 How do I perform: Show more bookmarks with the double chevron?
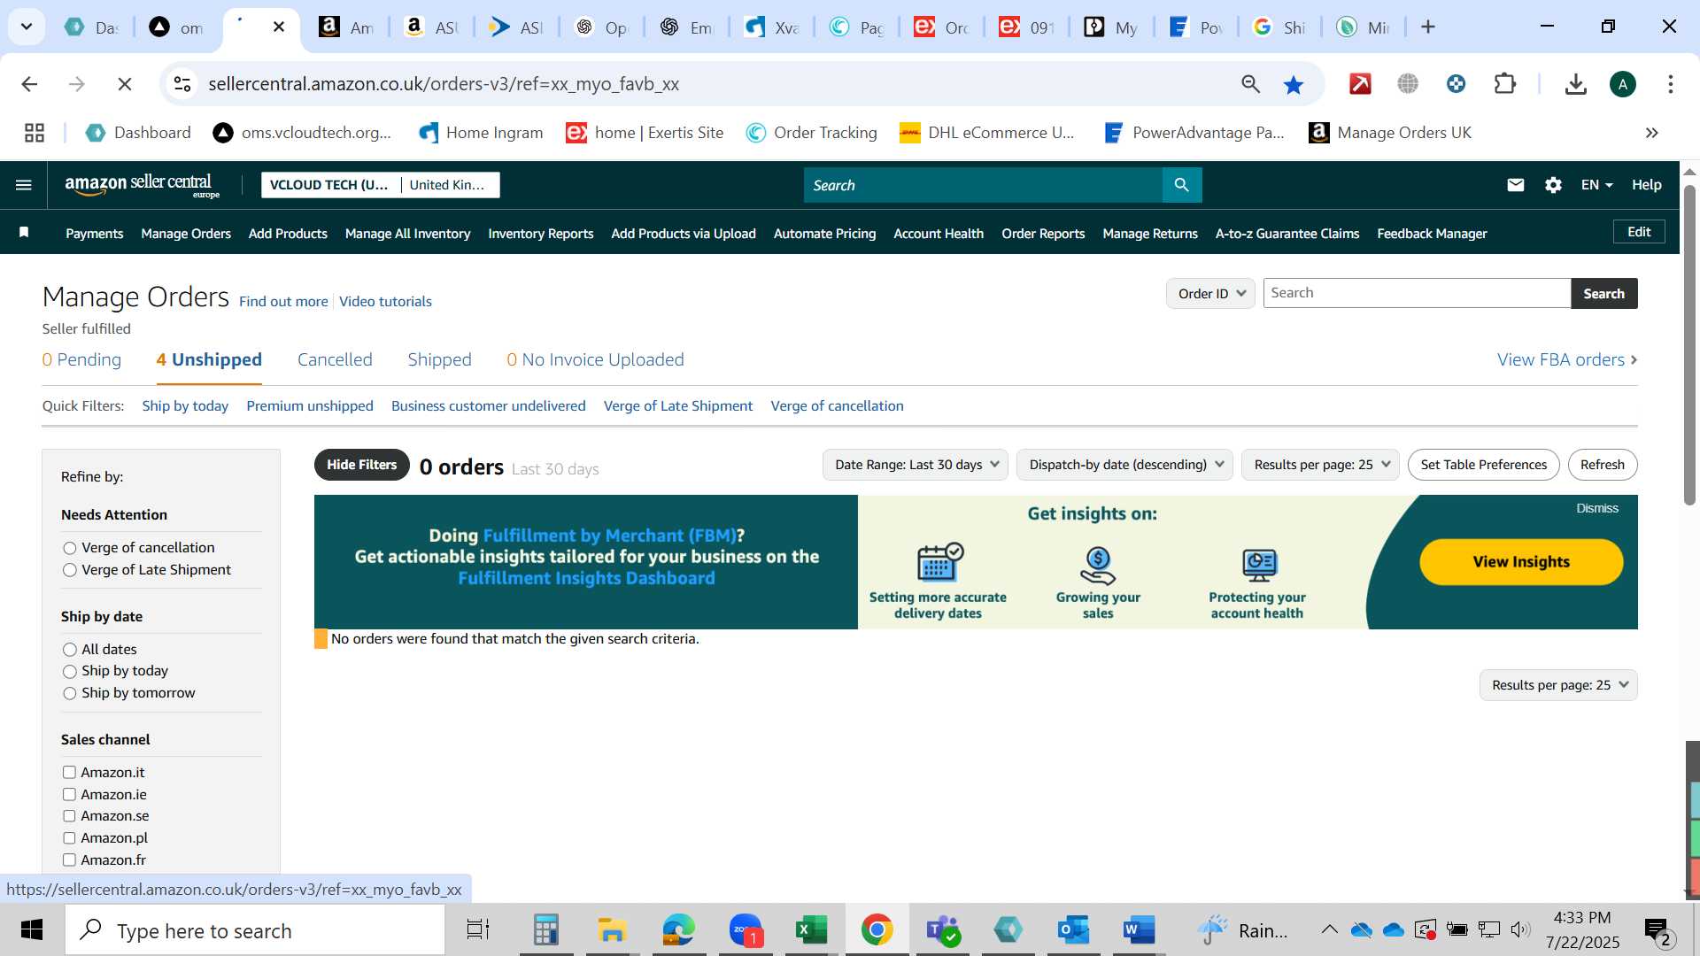pos(1651,133)
